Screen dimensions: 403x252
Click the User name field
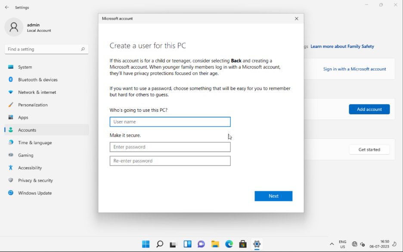[x=170, y=122]
